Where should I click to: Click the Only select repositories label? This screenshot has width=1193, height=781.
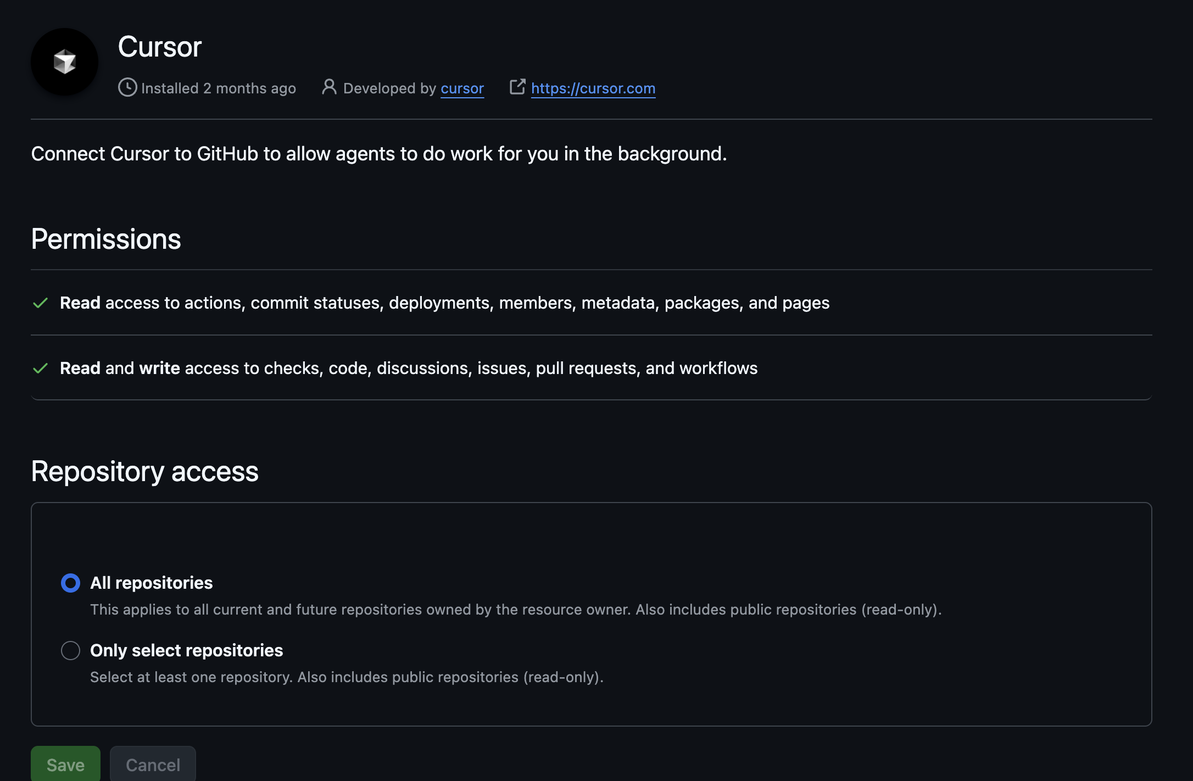tap(187, 650)
